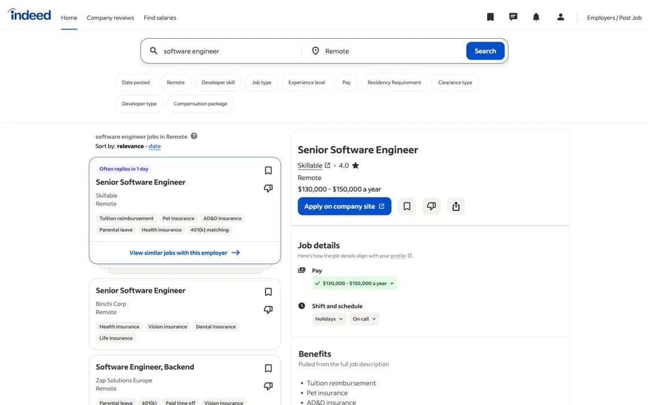
Task: Open Senior Software Engineer Binchi Corp title
Action: (x=141, y=290)
